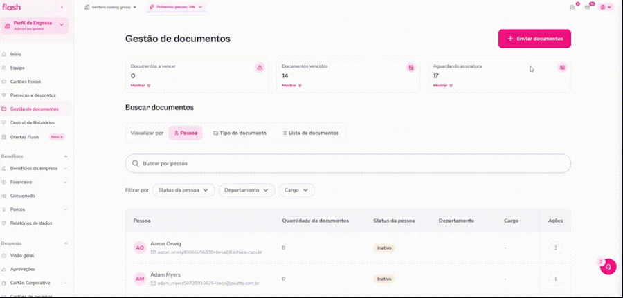
Task: Click the Central de Relatórios icon
Action: (4, 122)
